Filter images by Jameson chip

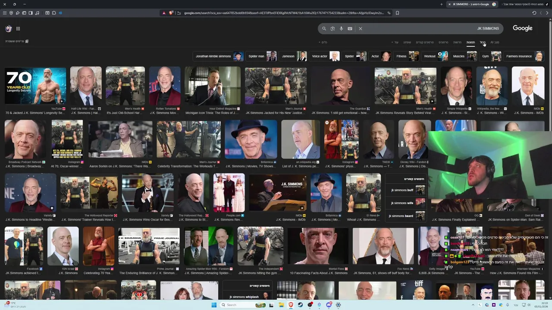[293, 56]
